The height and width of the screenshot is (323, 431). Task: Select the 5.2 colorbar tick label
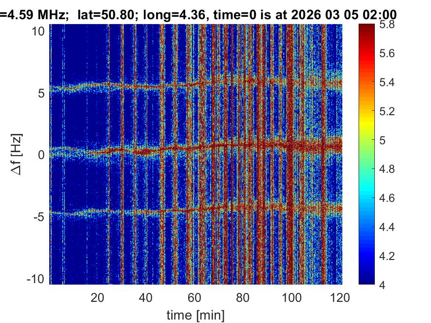pyautogui.click(x=389, y=112)
